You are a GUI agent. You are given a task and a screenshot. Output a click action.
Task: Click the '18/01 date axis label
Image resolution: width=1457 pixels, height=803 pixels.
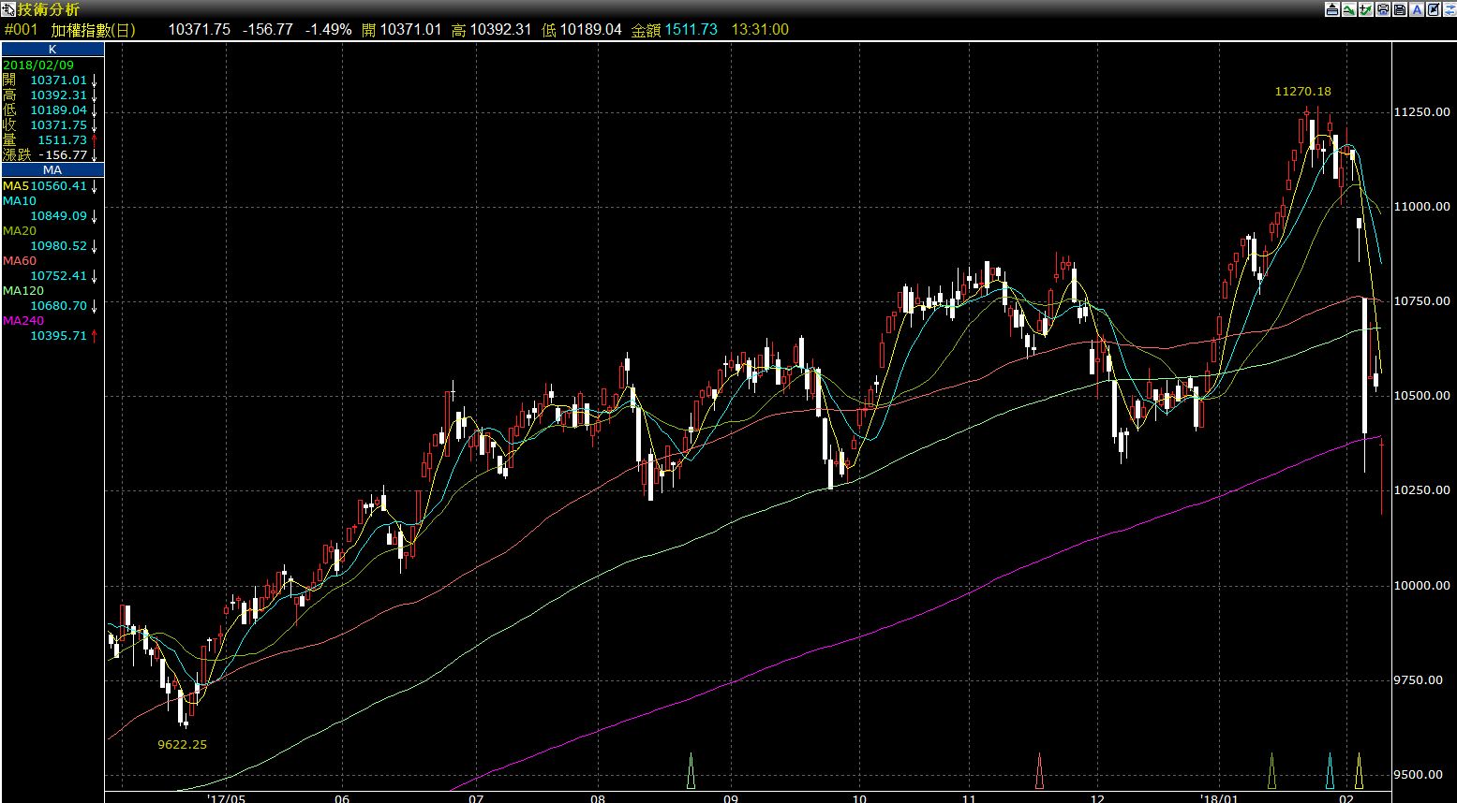pyautogui.click(x=1219, y=798)
